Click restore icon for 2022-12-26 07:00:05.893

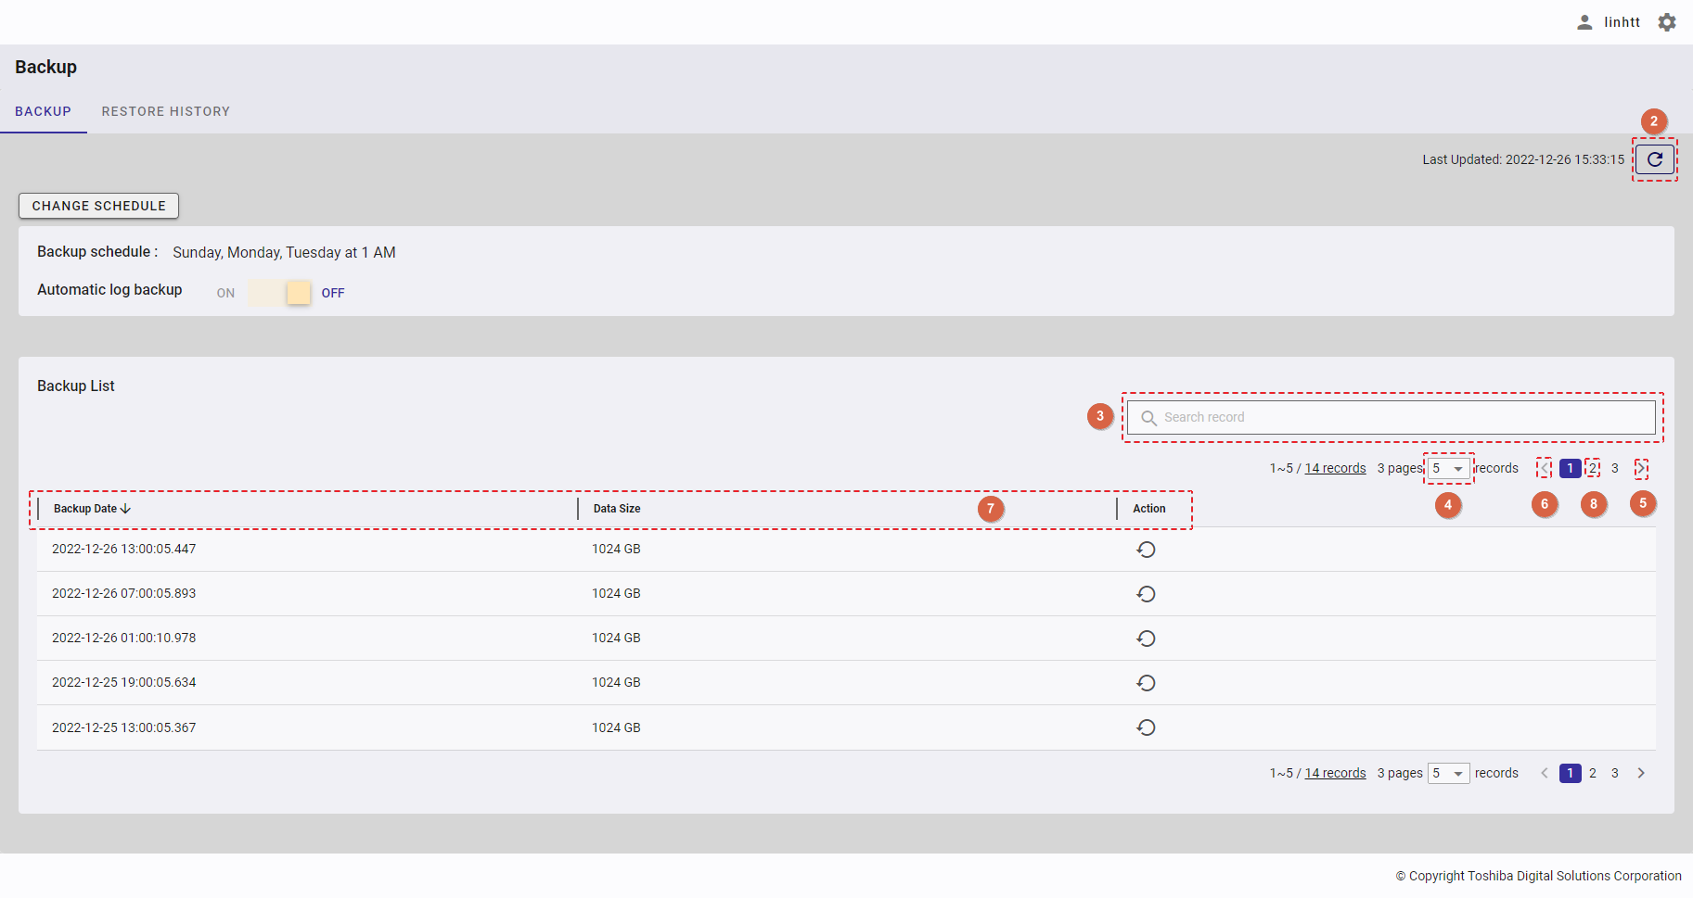1146,594
